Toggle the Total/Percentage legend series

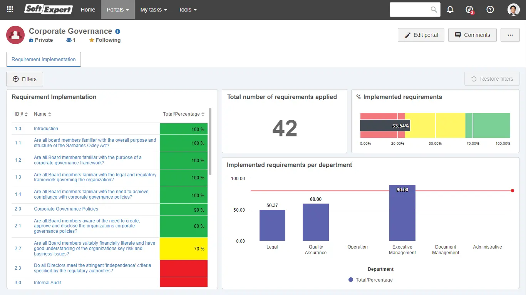pyautogui.click(x=370, y=280)
